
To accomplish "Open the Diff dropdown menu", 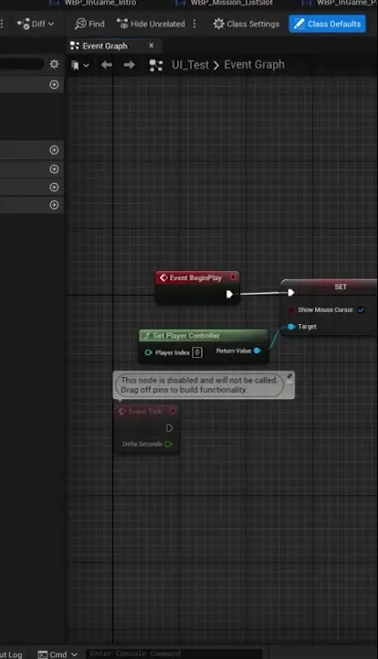I will pos(36,24).
